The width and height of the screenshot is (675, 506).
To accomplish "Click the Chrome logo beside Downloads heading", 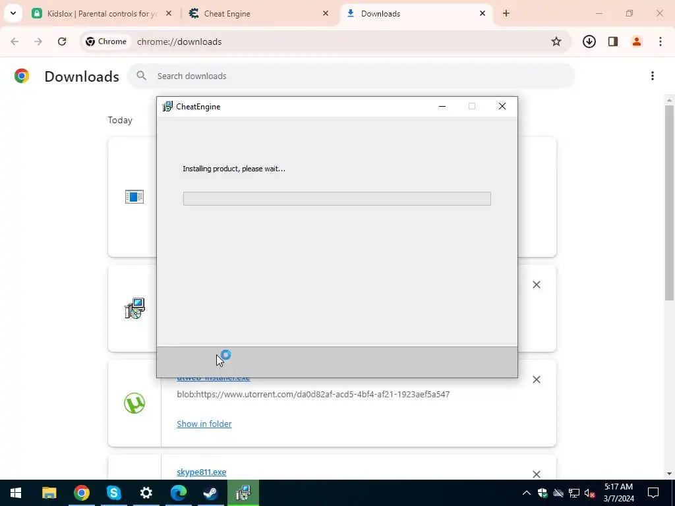I will [x=22, y=76].
